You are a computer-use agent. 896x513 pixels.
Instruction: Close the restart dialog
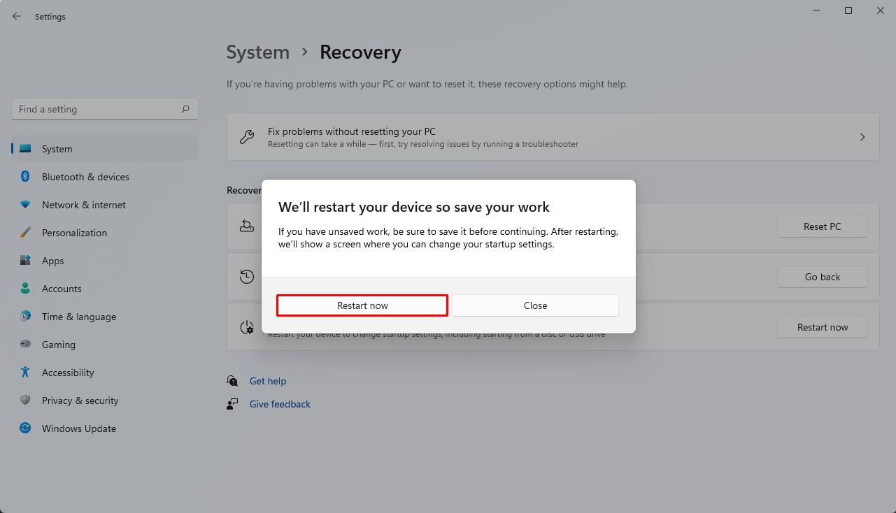click(535, 305)
